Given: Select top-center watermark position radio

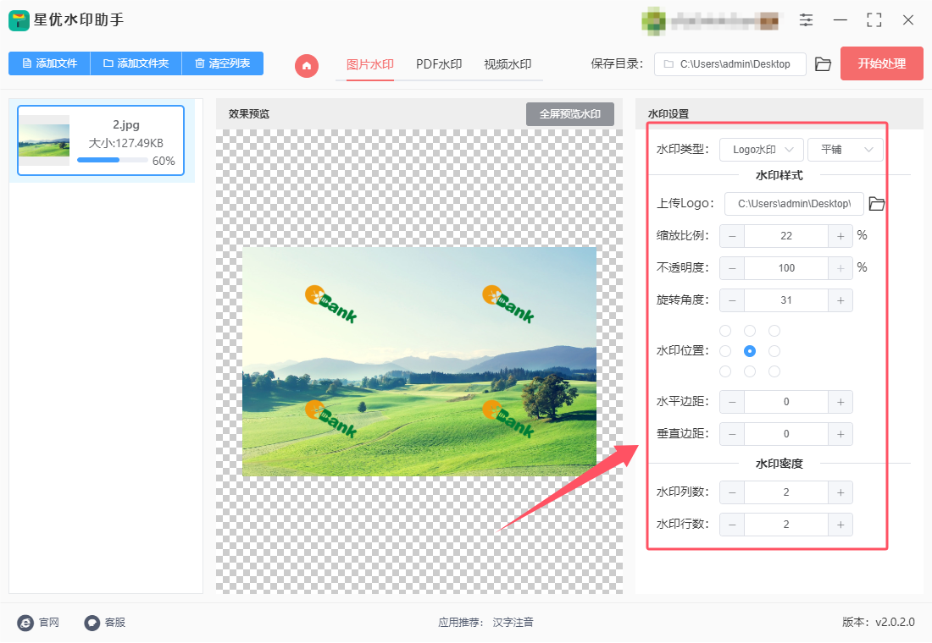Looking at the screenshot, I should tap(750, 331).
